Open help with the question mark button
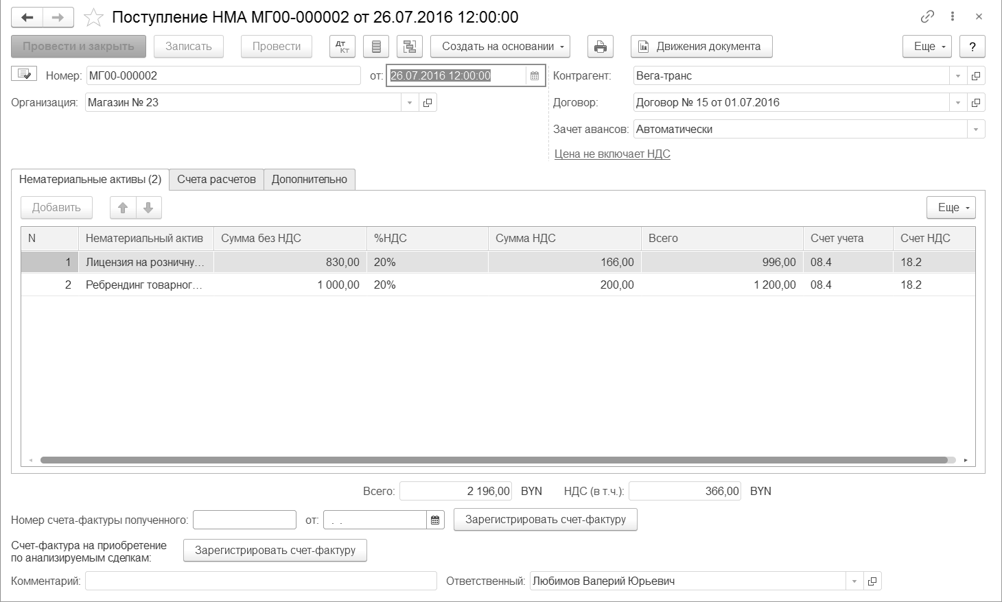Image resolution: width=1002 pixels, height=602 pixels. (x=972, y=47)
